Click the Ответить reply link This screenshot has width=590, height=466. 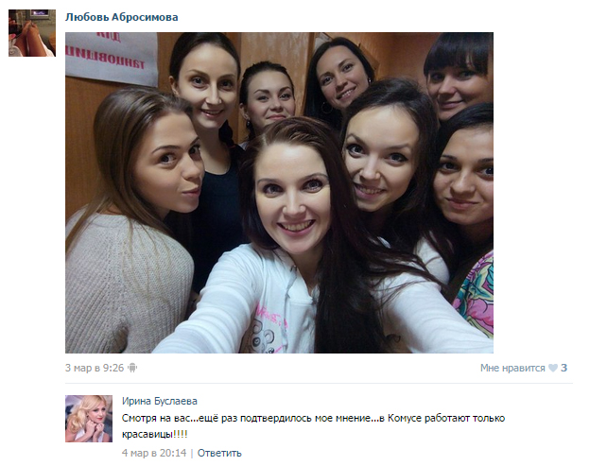tap(219, 453)
